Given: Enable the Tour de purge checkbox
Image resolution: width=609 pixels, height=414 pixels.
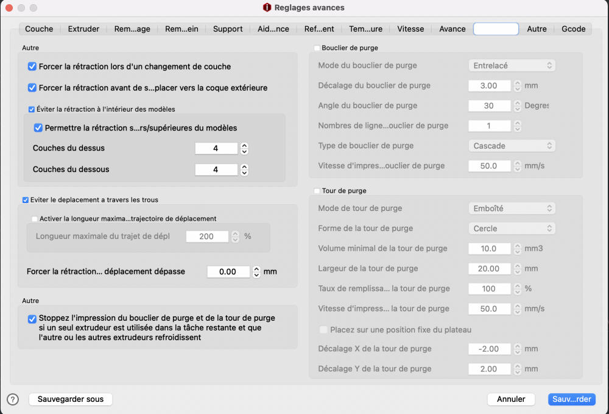Looking at the screenshot, I should pos(317,191).
